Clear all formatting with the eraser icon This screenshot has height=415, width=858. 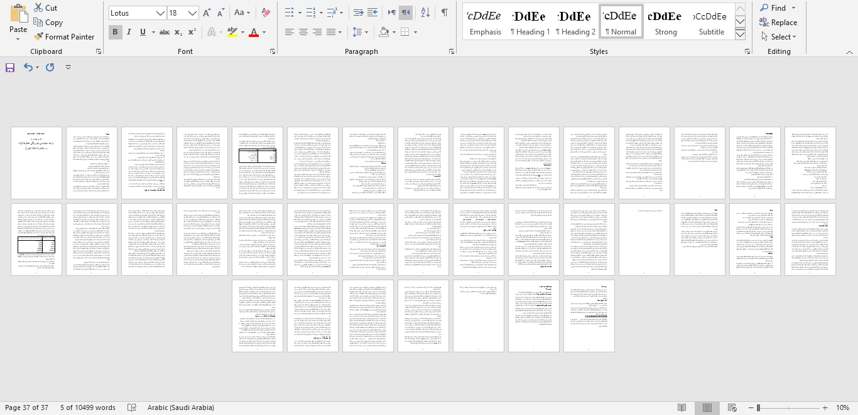pyautogui.click(x=265, y=13)
